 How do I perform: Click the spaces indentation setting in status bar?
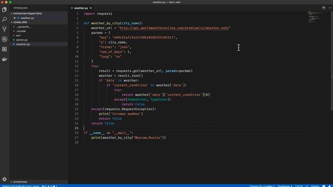click(x=285, y=186)
